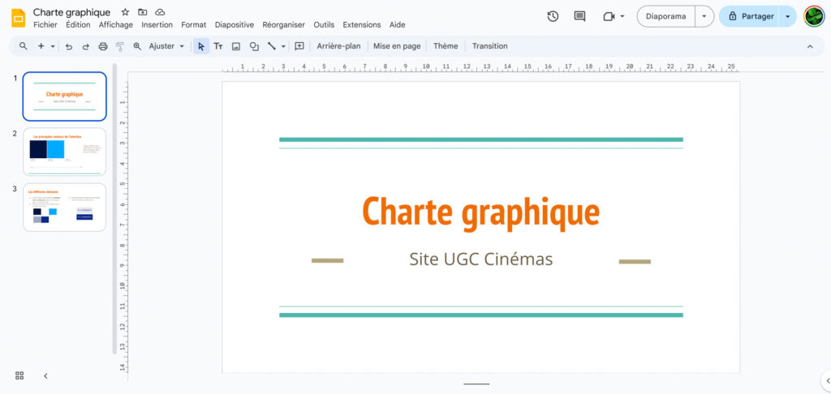
Task: Collapse the slide filmstrip panel
Action: click(45, 376)
